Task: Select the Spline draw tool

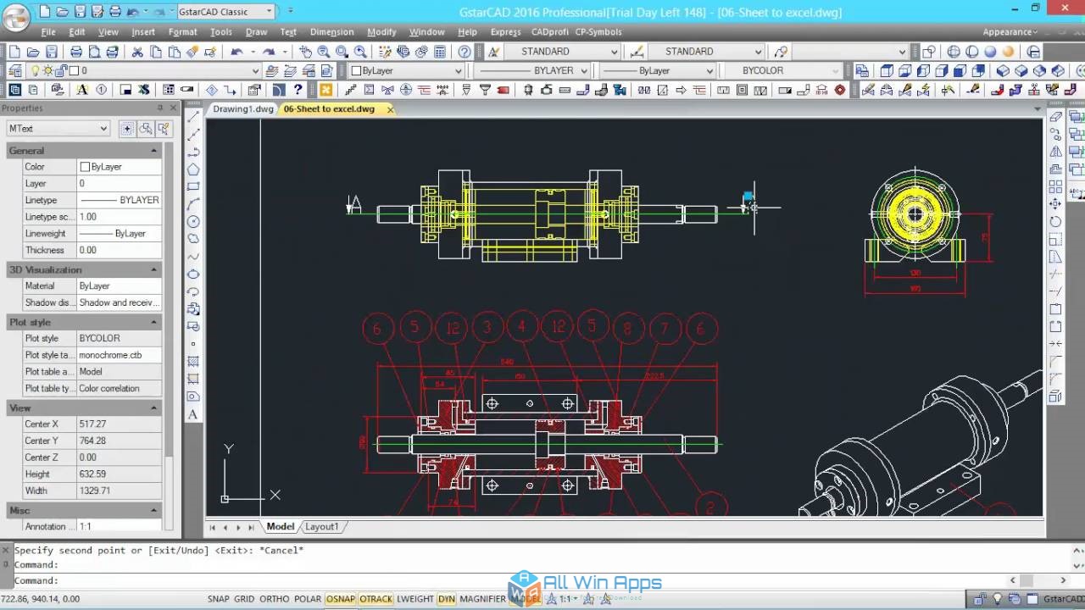Action: (193, 257)
